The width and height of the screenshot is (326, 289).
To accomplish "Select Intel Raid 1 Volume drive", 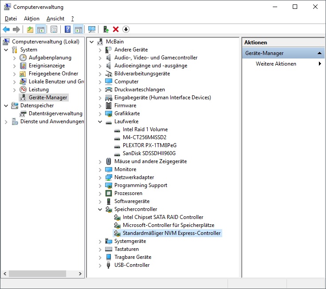I will [145, 129].
